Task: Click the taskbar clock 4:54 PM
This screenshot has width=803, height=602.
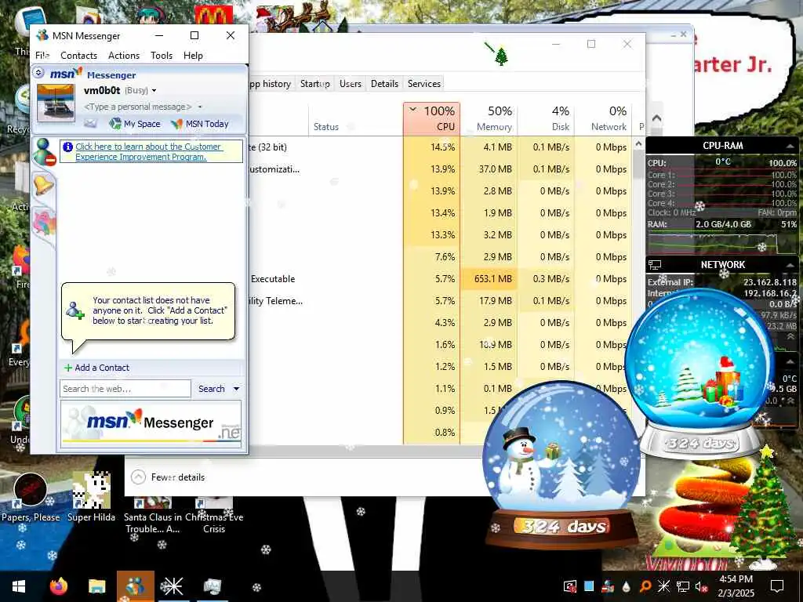Action: pos(736,579)
